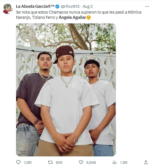Like the tweet with the heart icon
Viewport: 153px width, 167px height.
tap(81, 162)
